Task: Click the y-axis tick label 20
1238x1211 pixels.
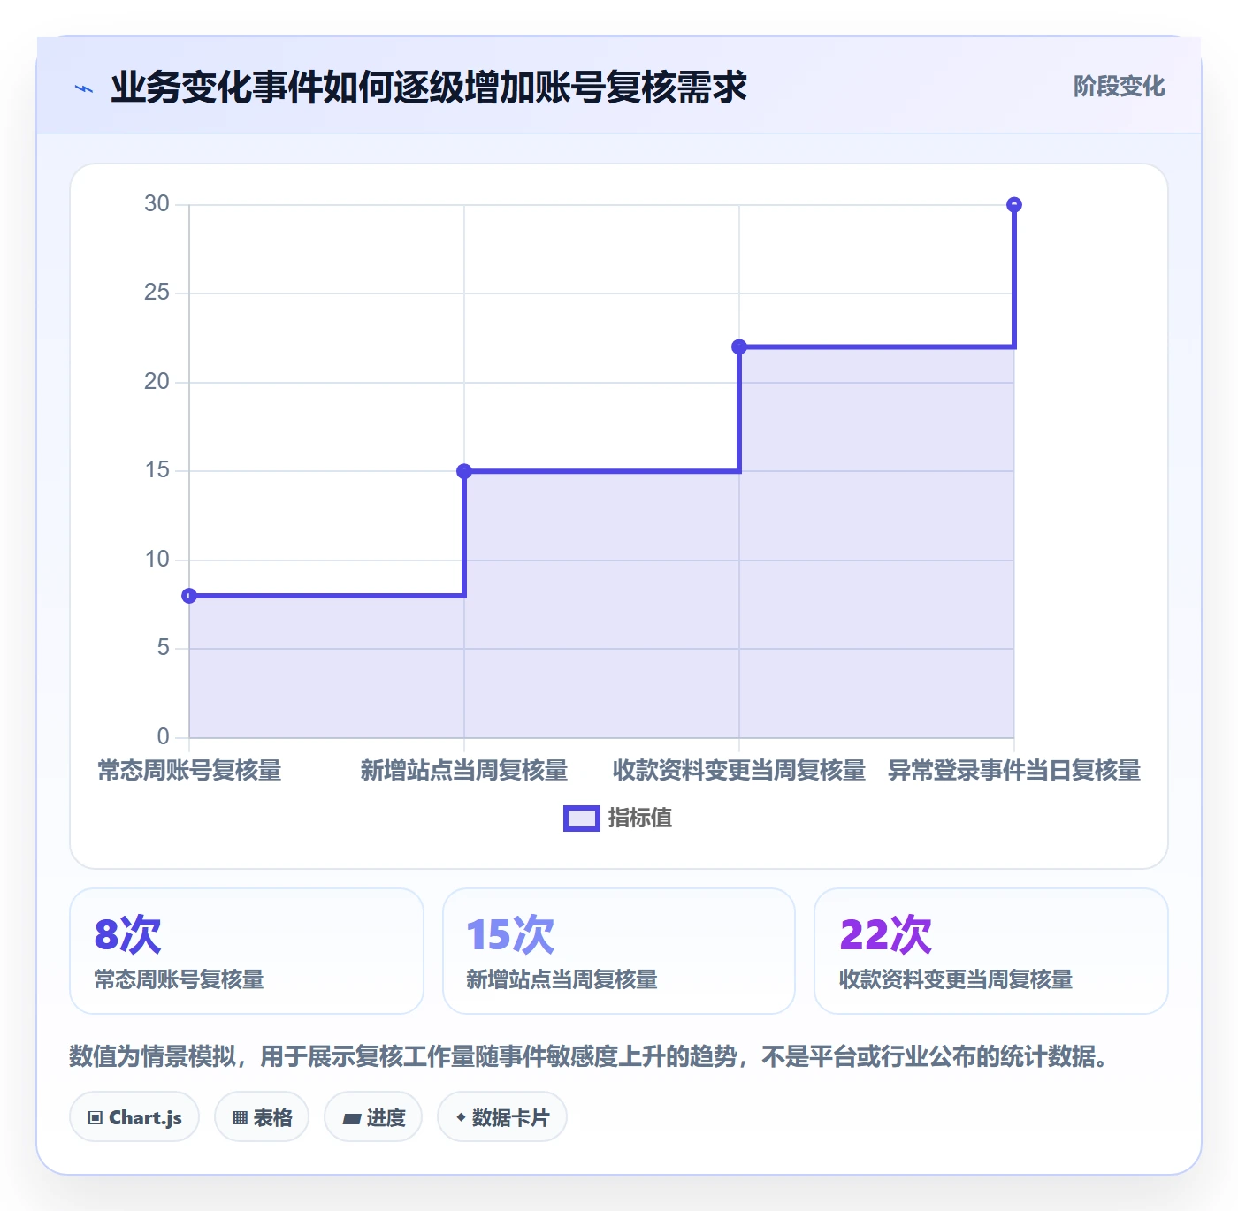Action: pos(157,382)
